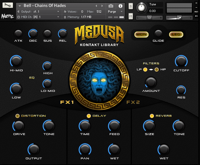Click the MIDI channel icon

(x=19, y=17)
